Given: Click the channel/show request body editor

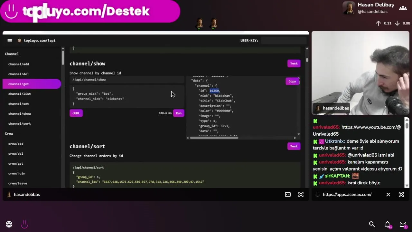Looking at the screenshot, I should pyautogui.click(x=127, y=96).
